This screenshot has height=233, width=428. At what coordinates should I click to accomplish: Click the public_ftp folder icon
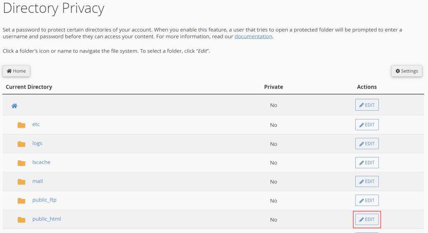21,200
